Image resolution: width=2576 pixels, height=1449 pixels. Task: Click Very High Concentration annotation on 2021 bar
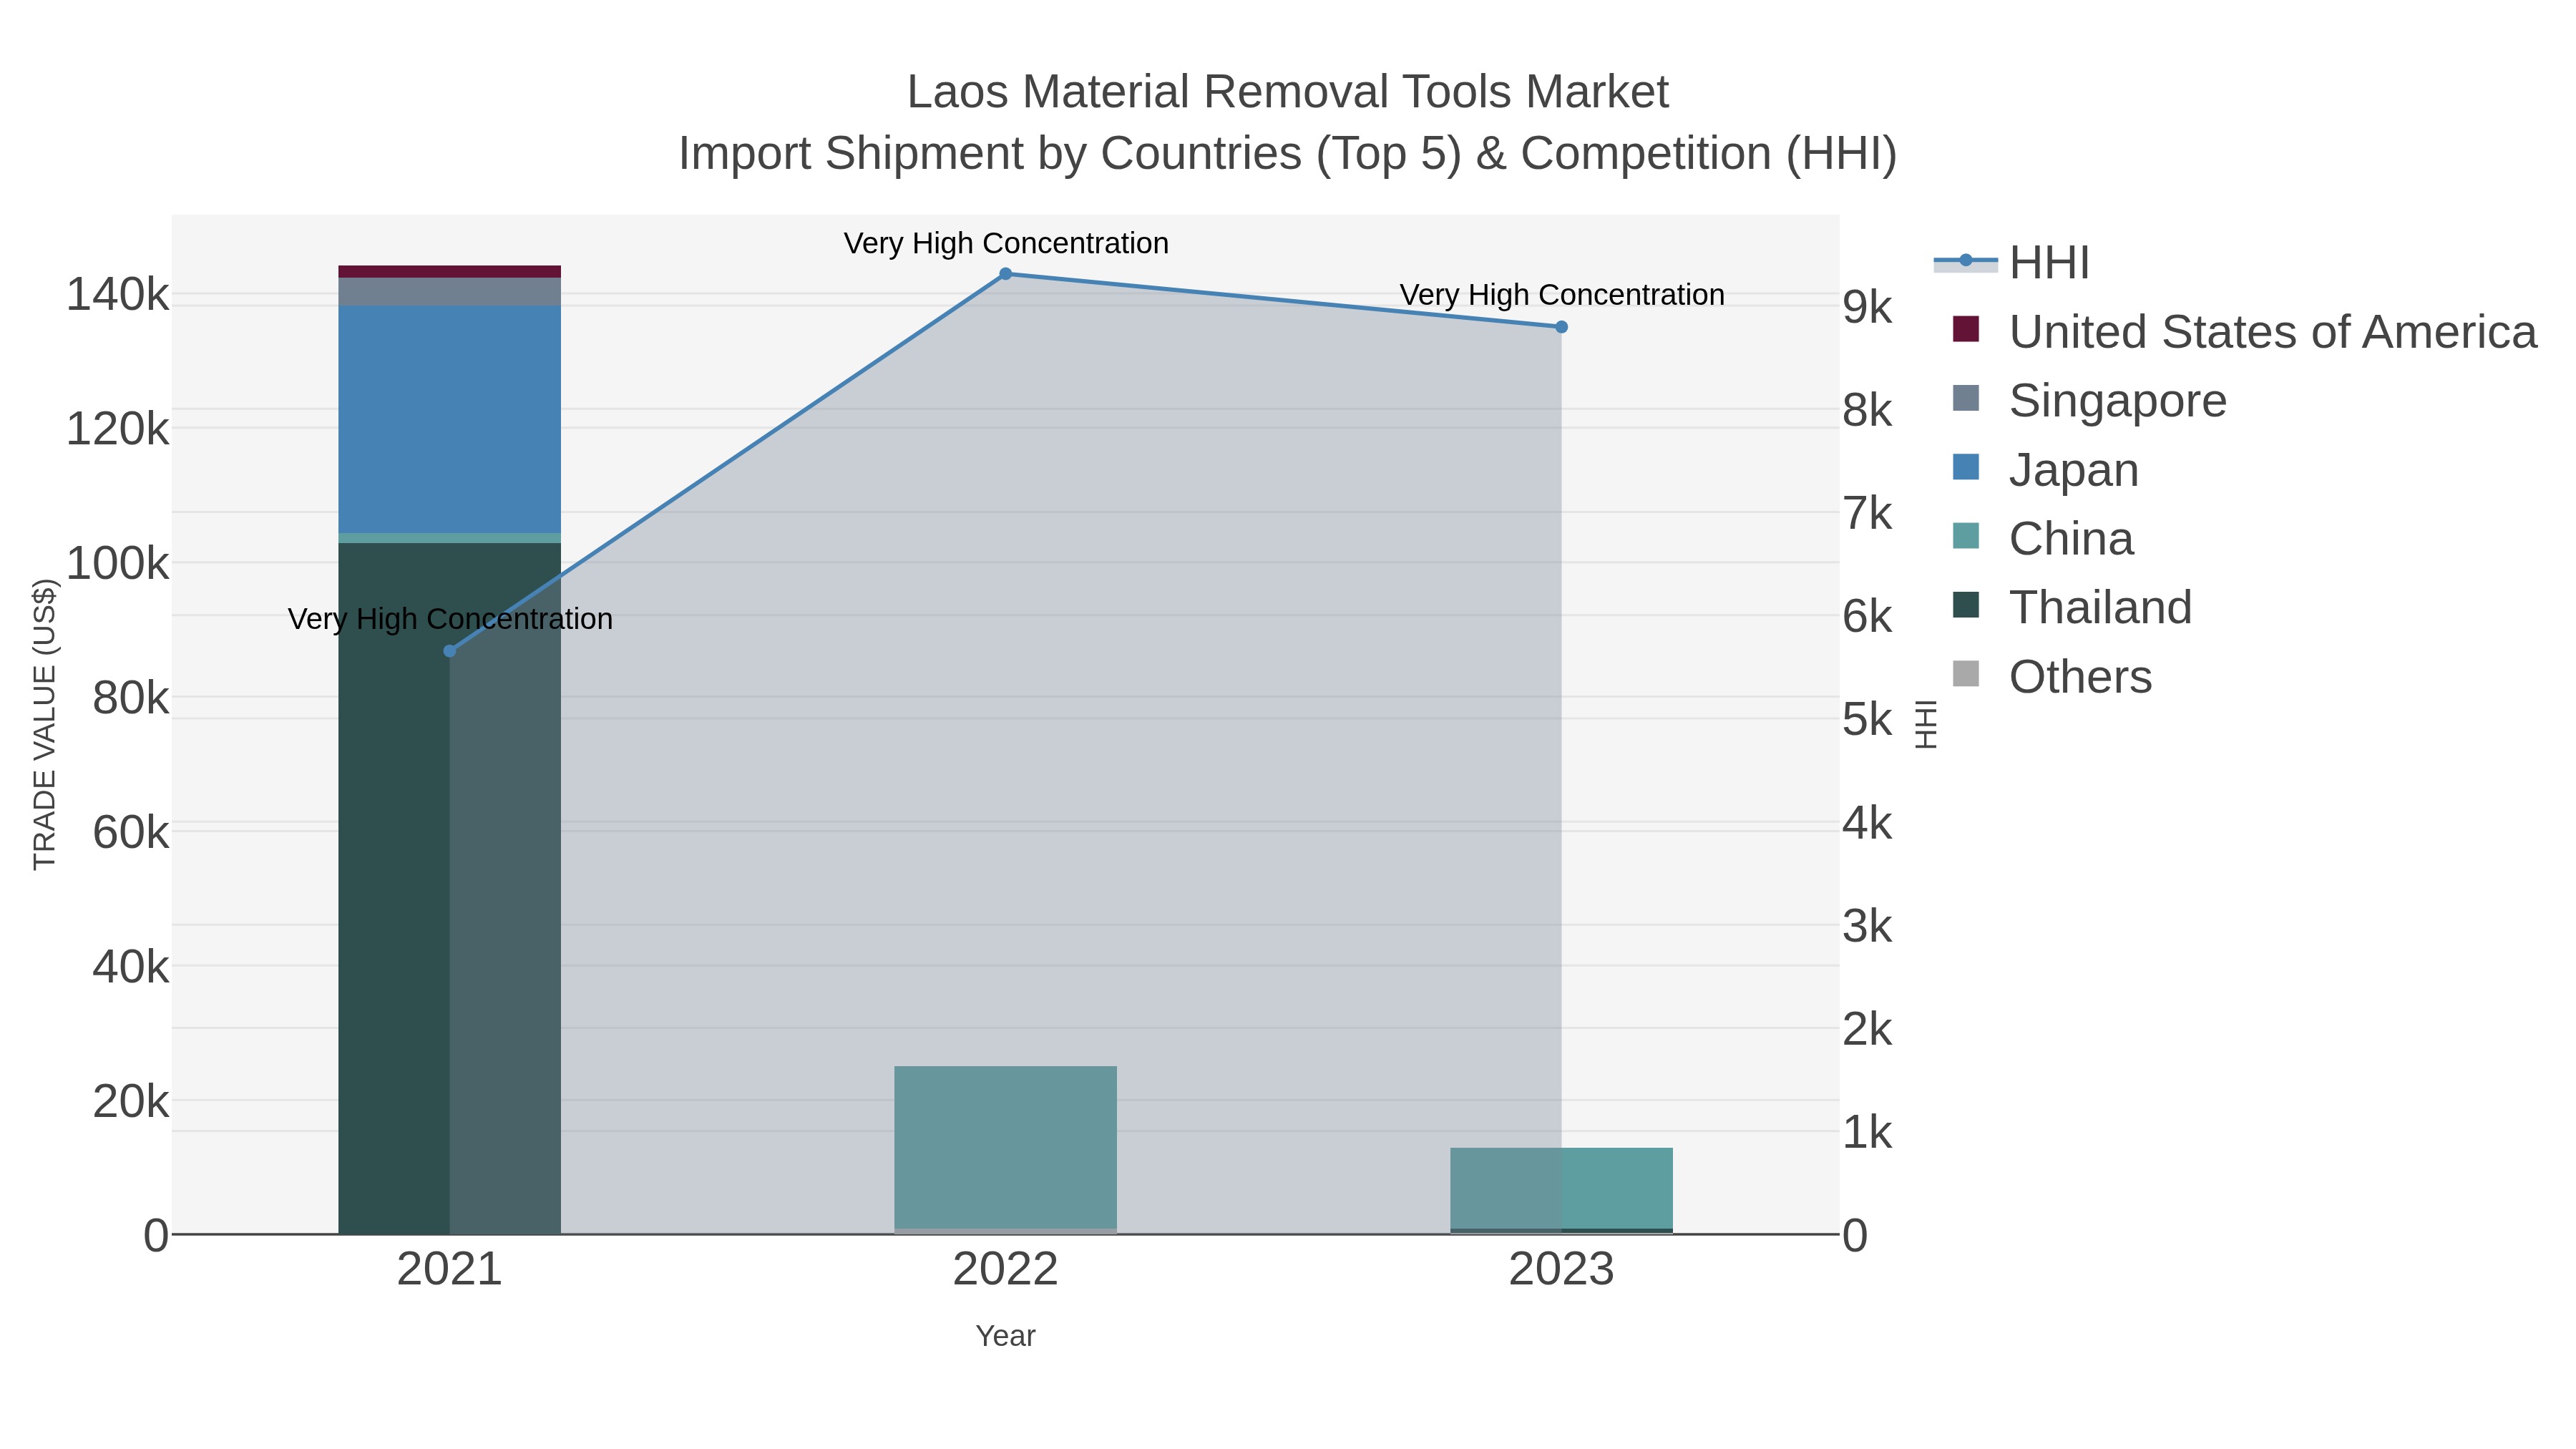point(450,619)
